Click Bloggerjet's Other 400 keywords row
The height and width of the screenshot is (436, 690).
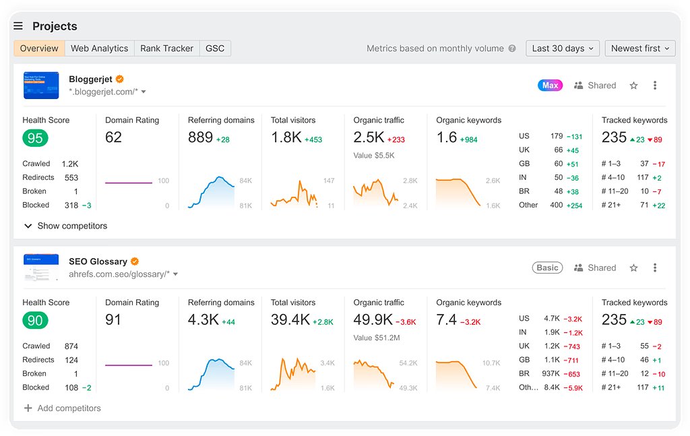click(x=551, y=205)
